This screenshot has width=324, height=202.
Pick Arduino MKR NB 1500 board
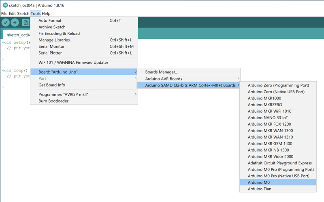click(x=278, y=150)
